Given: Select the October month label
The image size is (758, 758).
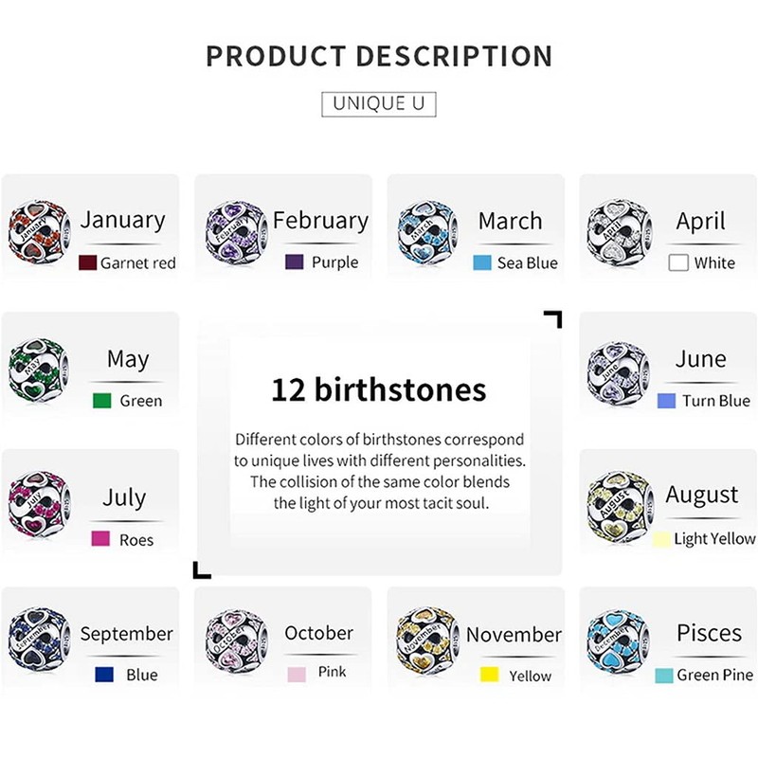Looking at the screenshot, I should pyautogui.click(x=318, y=633).
